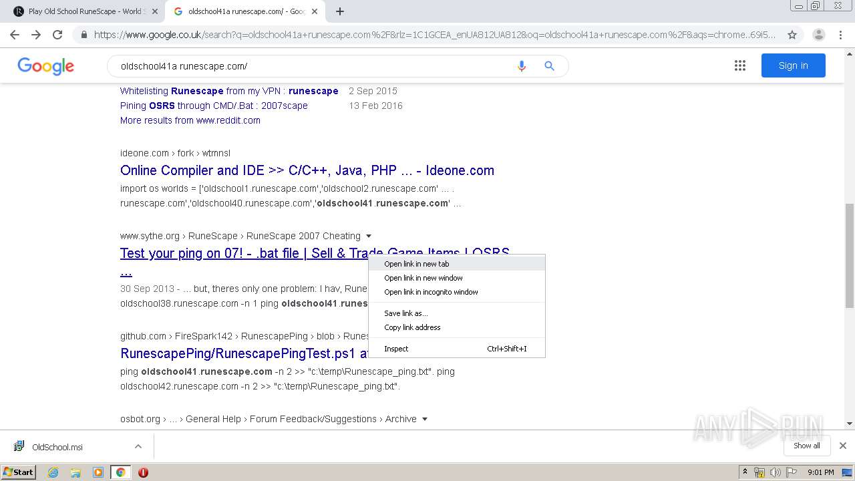Click the 9:01 PM taskbar clock
The width and height of the screenshot is (855, 481).
coord(821,472)
